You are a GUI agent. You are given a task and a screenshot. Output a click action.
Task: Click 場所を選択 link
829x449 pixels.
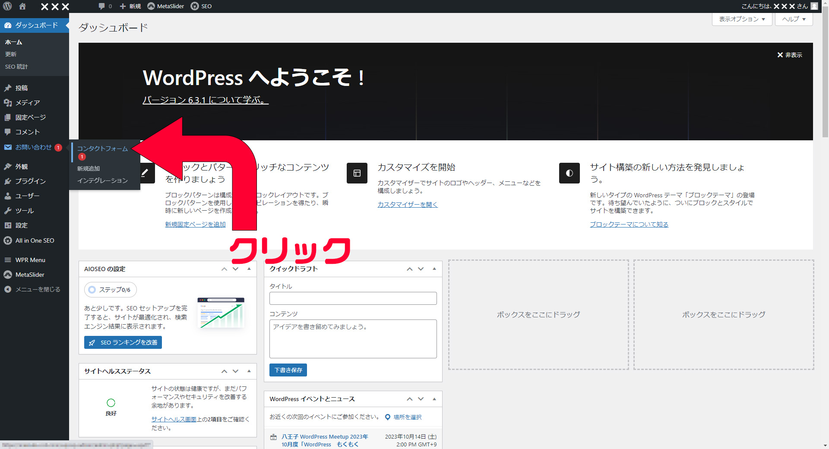[407, 417]
